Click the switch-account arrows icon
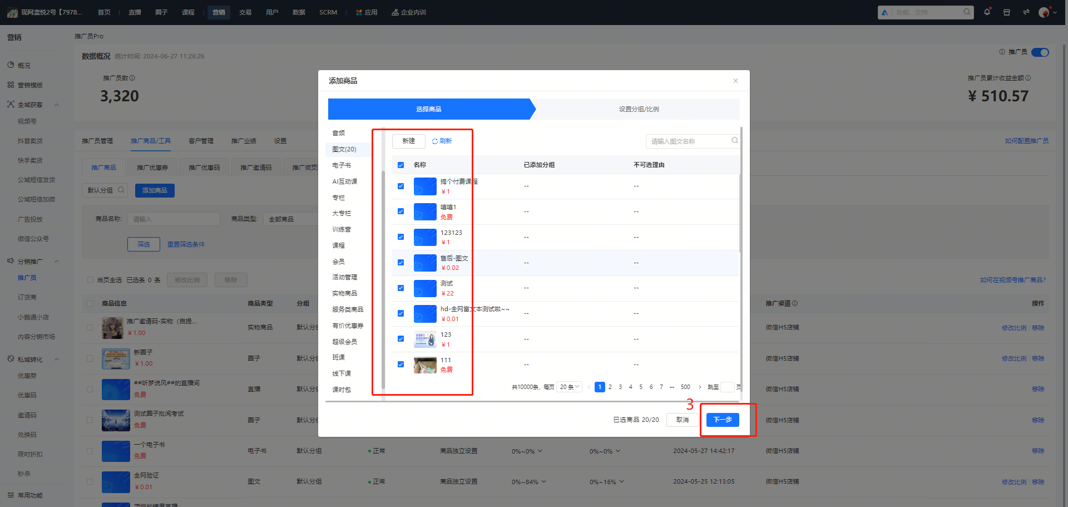This screenshot has width=1068, height=507. point(1026,12)
